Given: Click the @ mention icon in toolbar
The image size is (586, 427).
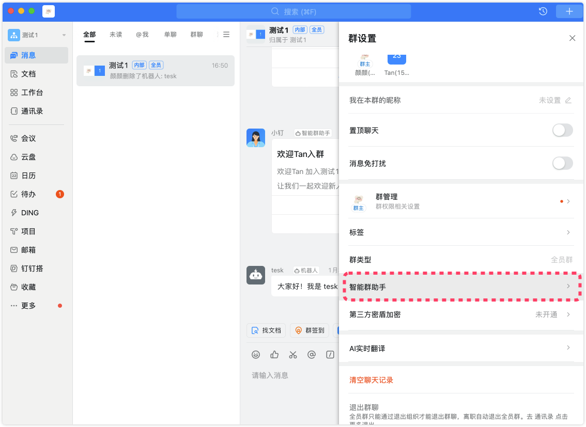Looking at the screenshot, I should (x=312, y=355).
